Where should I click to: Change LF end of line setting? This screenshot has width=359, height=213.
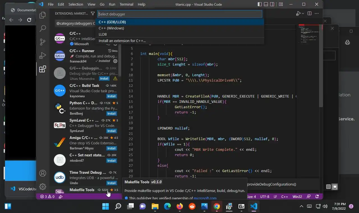pos(275,197)
